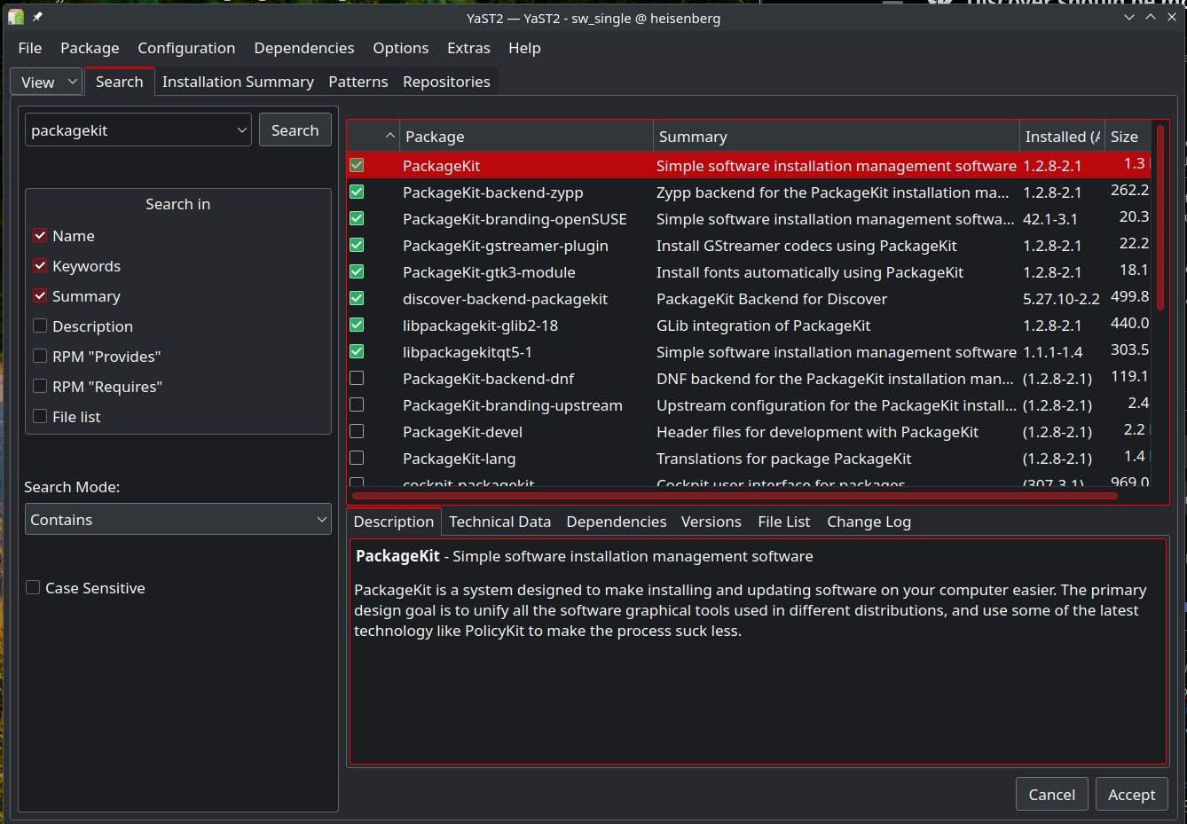Toggle the pin window icon in title bar
The image size is (1187, 824).
pos(37,17)
